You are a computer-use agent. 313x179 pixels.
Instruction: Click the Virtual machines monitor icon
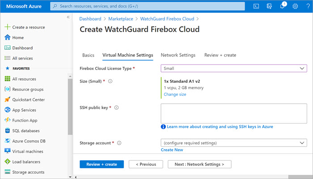pos(8,151)
